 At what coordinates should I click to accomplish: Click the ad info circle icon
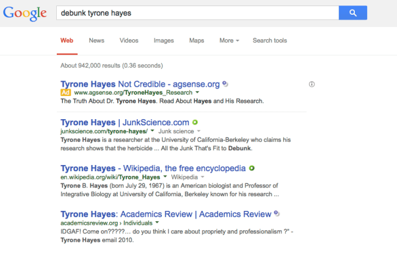click(x=311, y=84)
